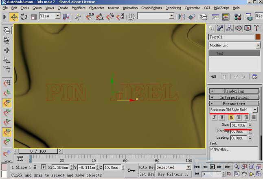Open the MAXScript menu
The image size is (263, 179).
click(221, 8)
